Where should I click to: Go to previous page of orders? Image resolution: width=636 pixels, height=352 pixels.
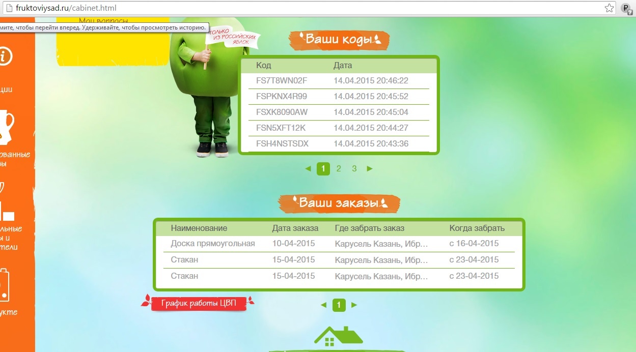tap(323, 305)
